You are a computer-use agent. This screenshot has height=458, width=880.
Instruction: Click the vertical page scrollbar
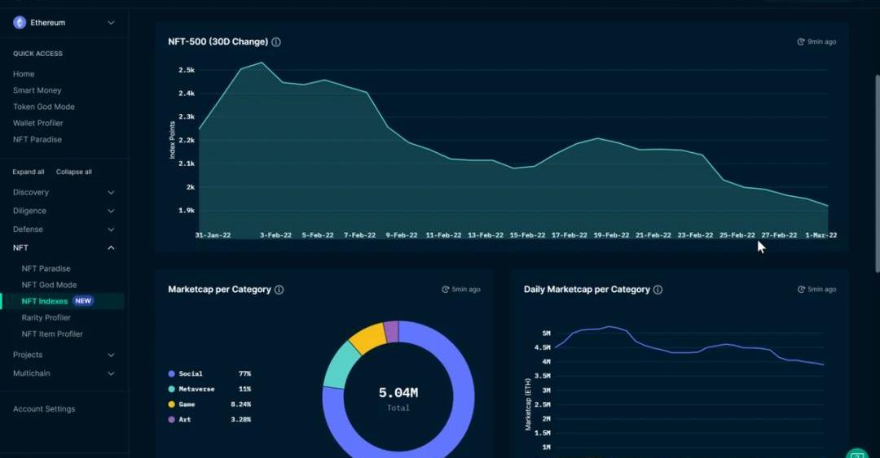point(876,171)
